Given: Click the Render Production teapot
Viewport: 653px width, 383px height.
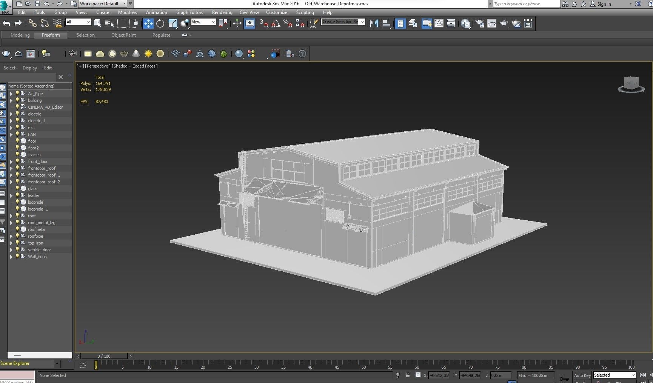Looking at the screenshot, I should pos(504,23).
